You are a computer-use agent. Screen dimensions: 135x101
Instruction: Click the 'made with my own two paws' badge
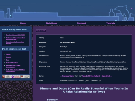[x=16, y=77]
